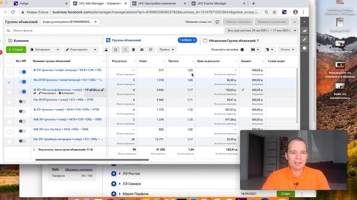Open the charts icon in right side panel
357x200 pixels.
[305, 31]
